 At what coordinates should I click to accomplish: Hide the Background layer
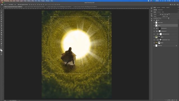coord(154,45)
